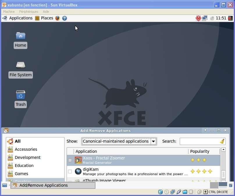Viewport: 235px width, 196px height.
Task: Open the Show filter dropdown
Action: pos(119,141)
